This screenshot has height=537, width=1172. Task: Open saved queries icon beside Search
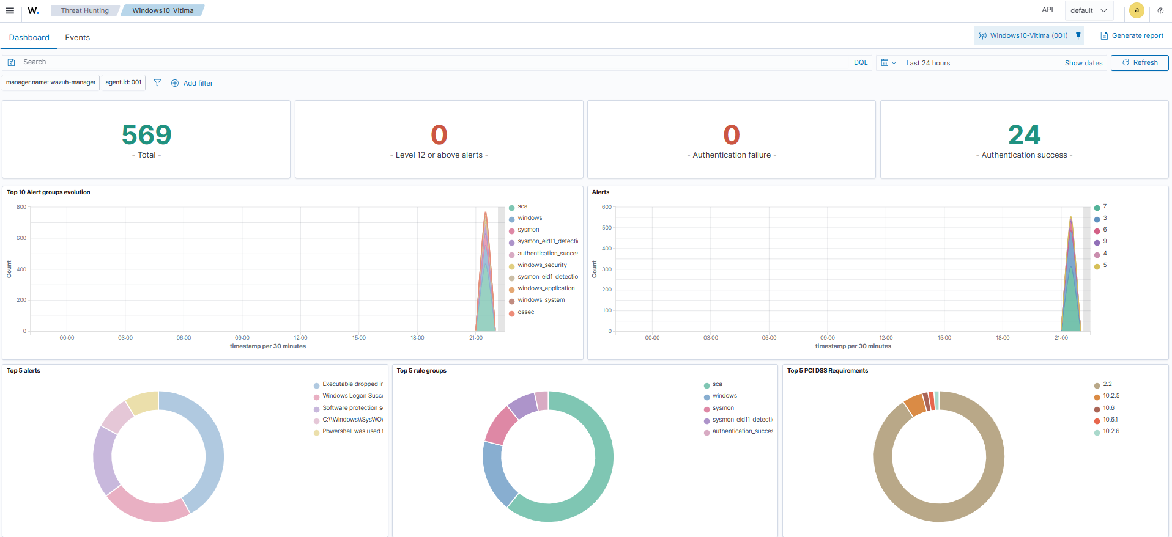point(11,62)
